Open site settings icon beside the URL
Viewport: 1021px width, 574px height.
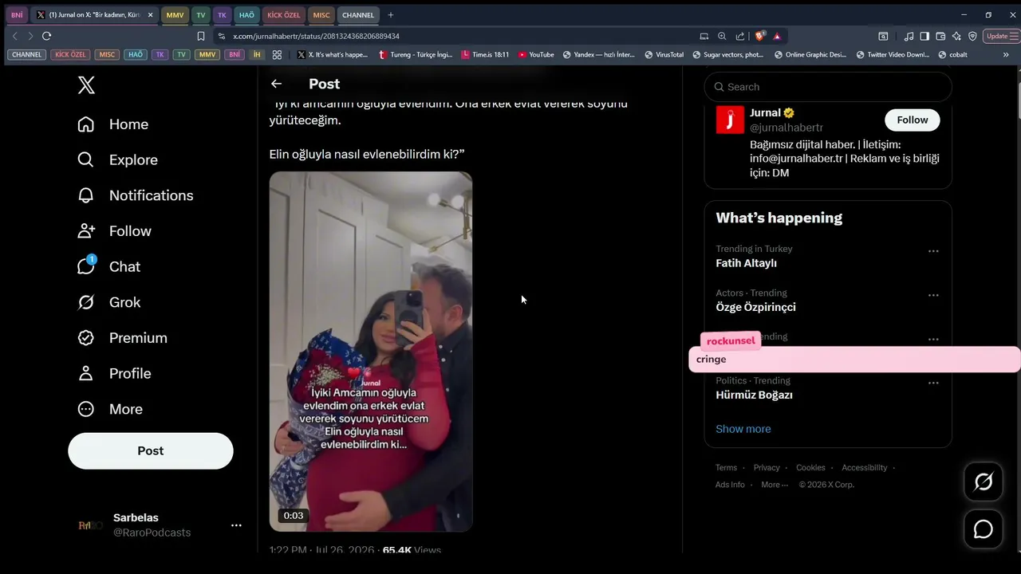(222, 36)
